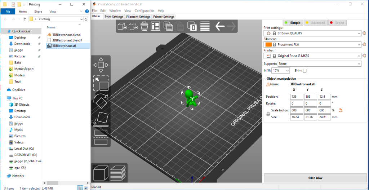Open the Explorer View ribbon tab
This screenshot has width=369, height=190.
(53, 11)
